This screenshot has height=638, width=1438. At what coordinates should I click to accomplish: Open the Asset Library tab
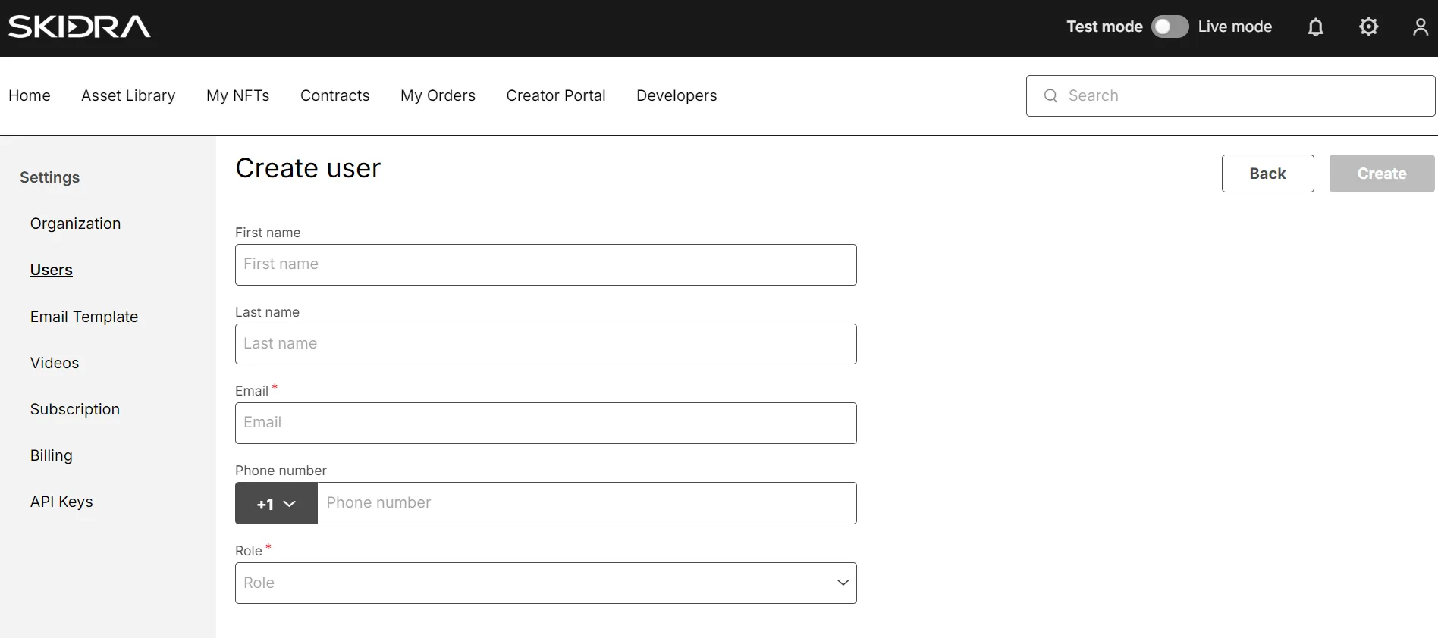(128, 95)
